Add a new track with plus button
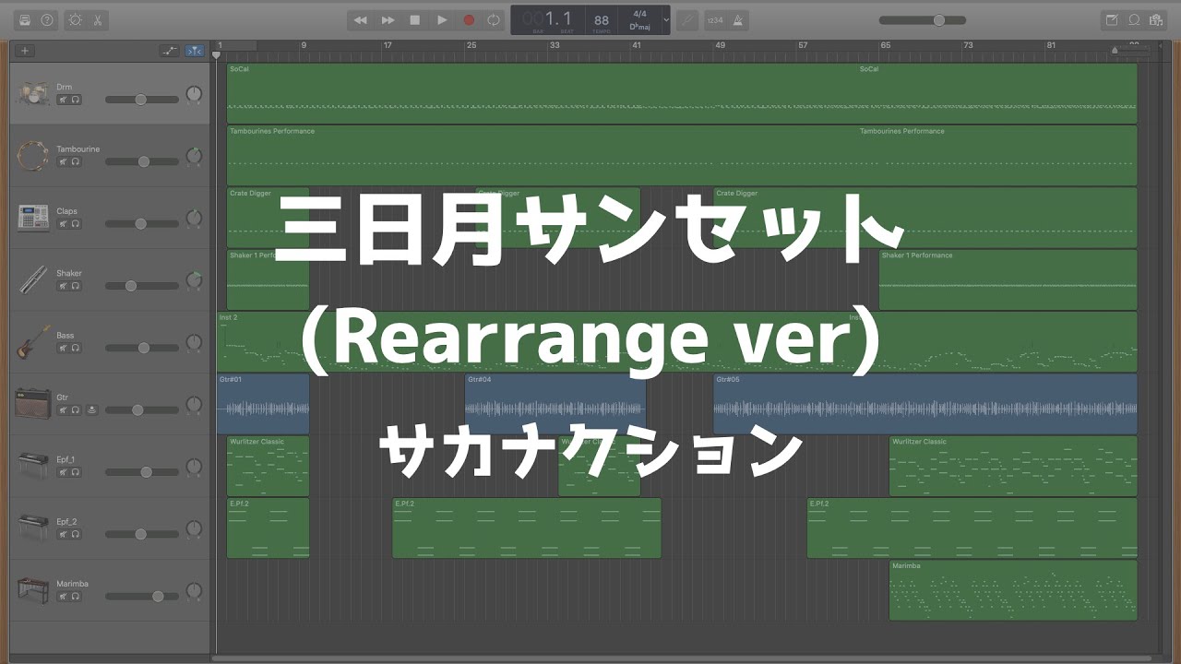This screenshot has height=664, width=1181. (25, 51)
